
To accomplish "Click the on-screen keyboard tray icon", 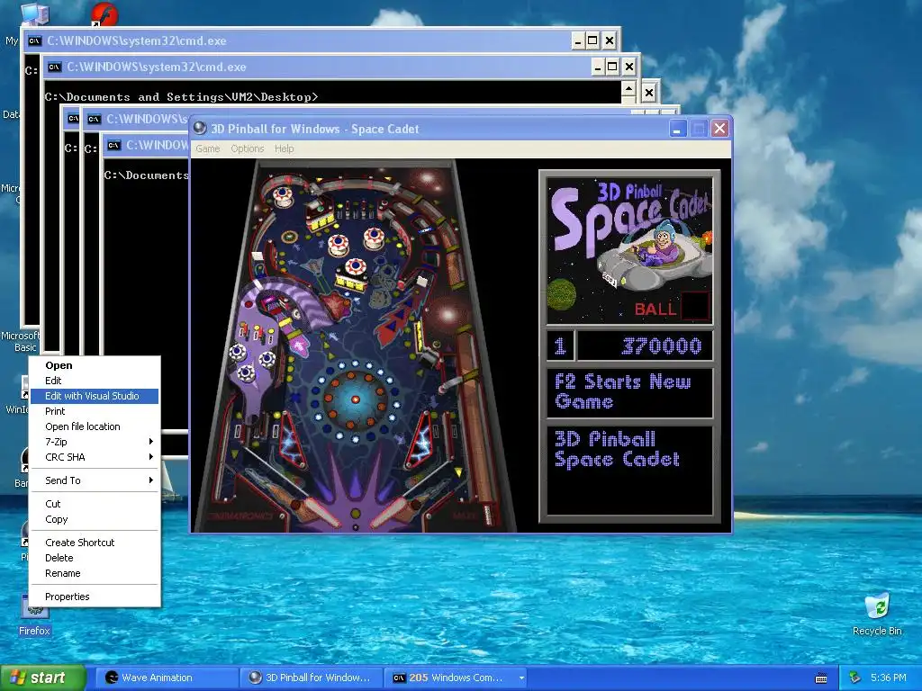I will [821, 678].
